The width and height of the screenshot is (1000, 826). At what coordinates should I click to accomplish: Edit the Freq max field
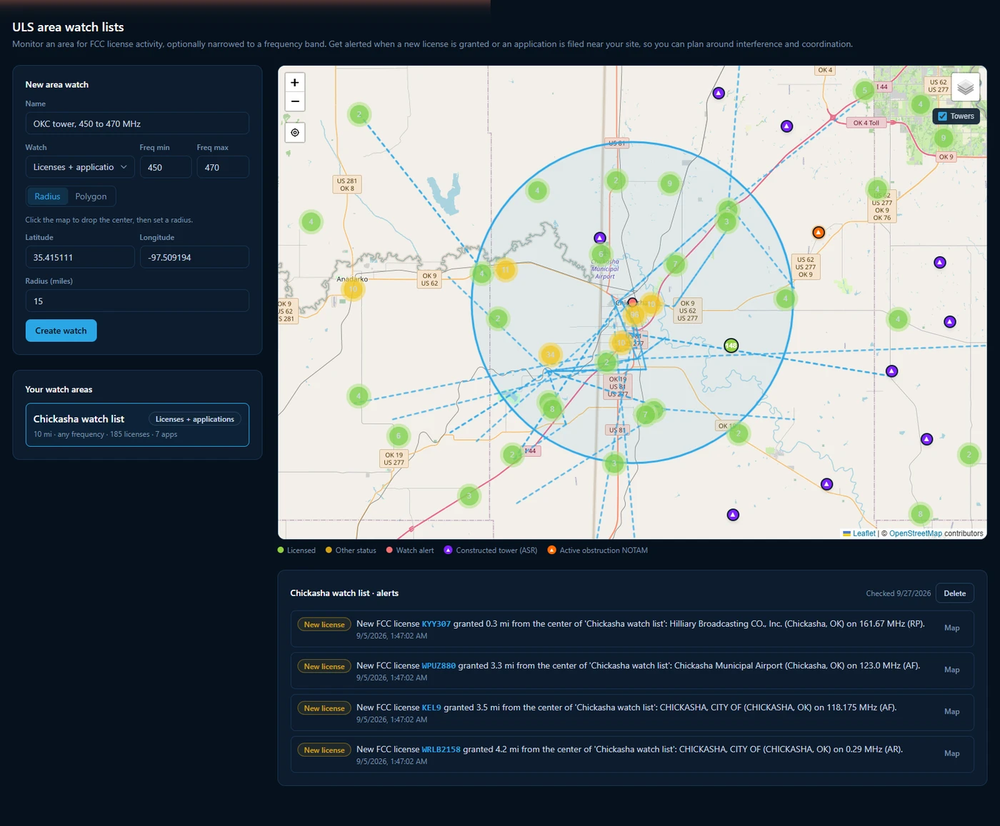pos(223,167)
